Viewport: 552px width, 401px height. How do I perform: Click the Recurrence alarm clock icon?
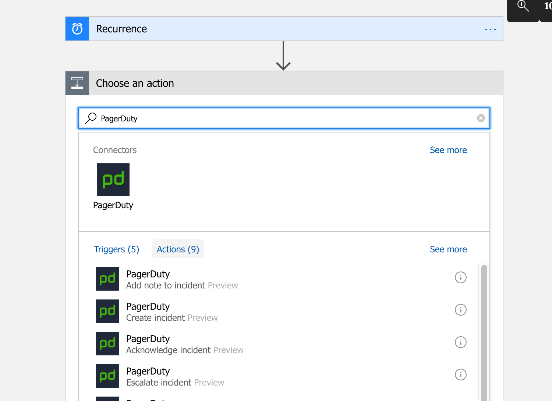(77, 28)
